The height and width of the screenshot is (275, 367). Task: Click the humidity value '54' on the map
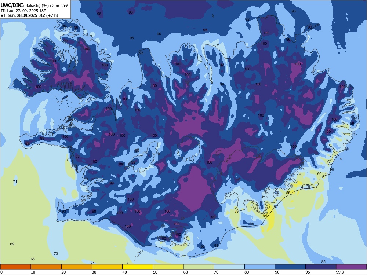click(x=265, y=215)
